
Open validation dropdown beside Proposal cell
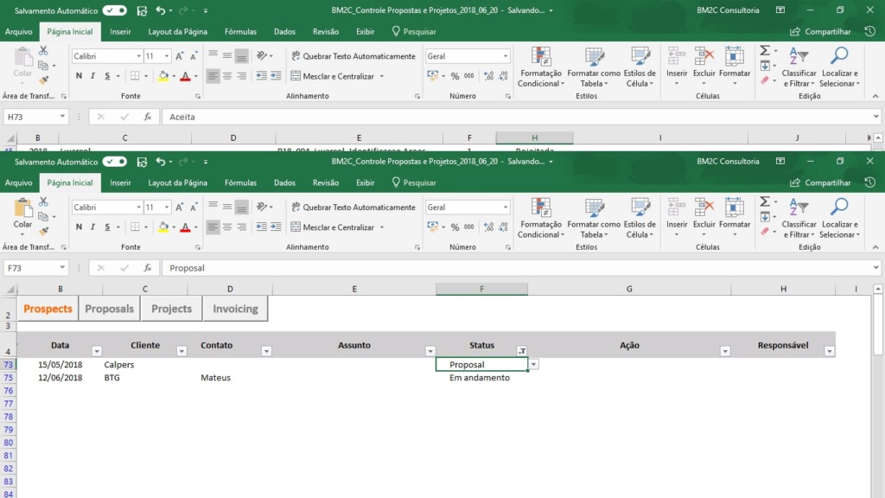click(533, 365)
